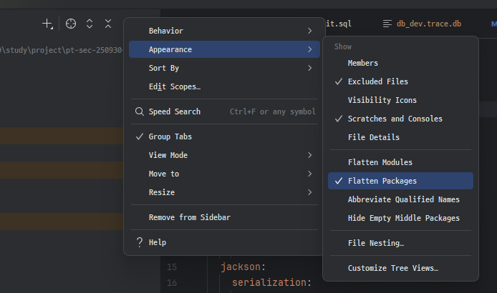Click the checkmark beside Flatten Packages

tap(339, 181)
